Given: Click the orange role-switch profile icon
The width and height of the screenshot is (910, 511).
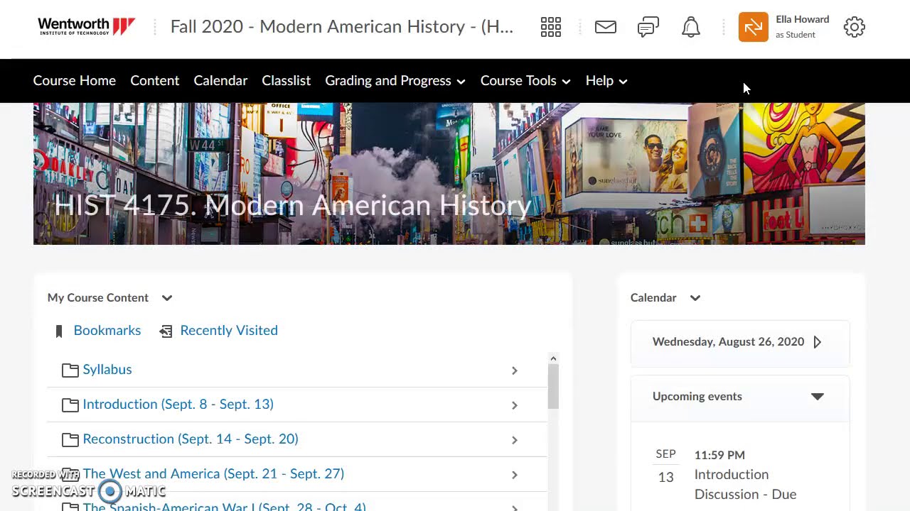Looking at the screenshot, I should pyautogui.click(x=754, y=28).
